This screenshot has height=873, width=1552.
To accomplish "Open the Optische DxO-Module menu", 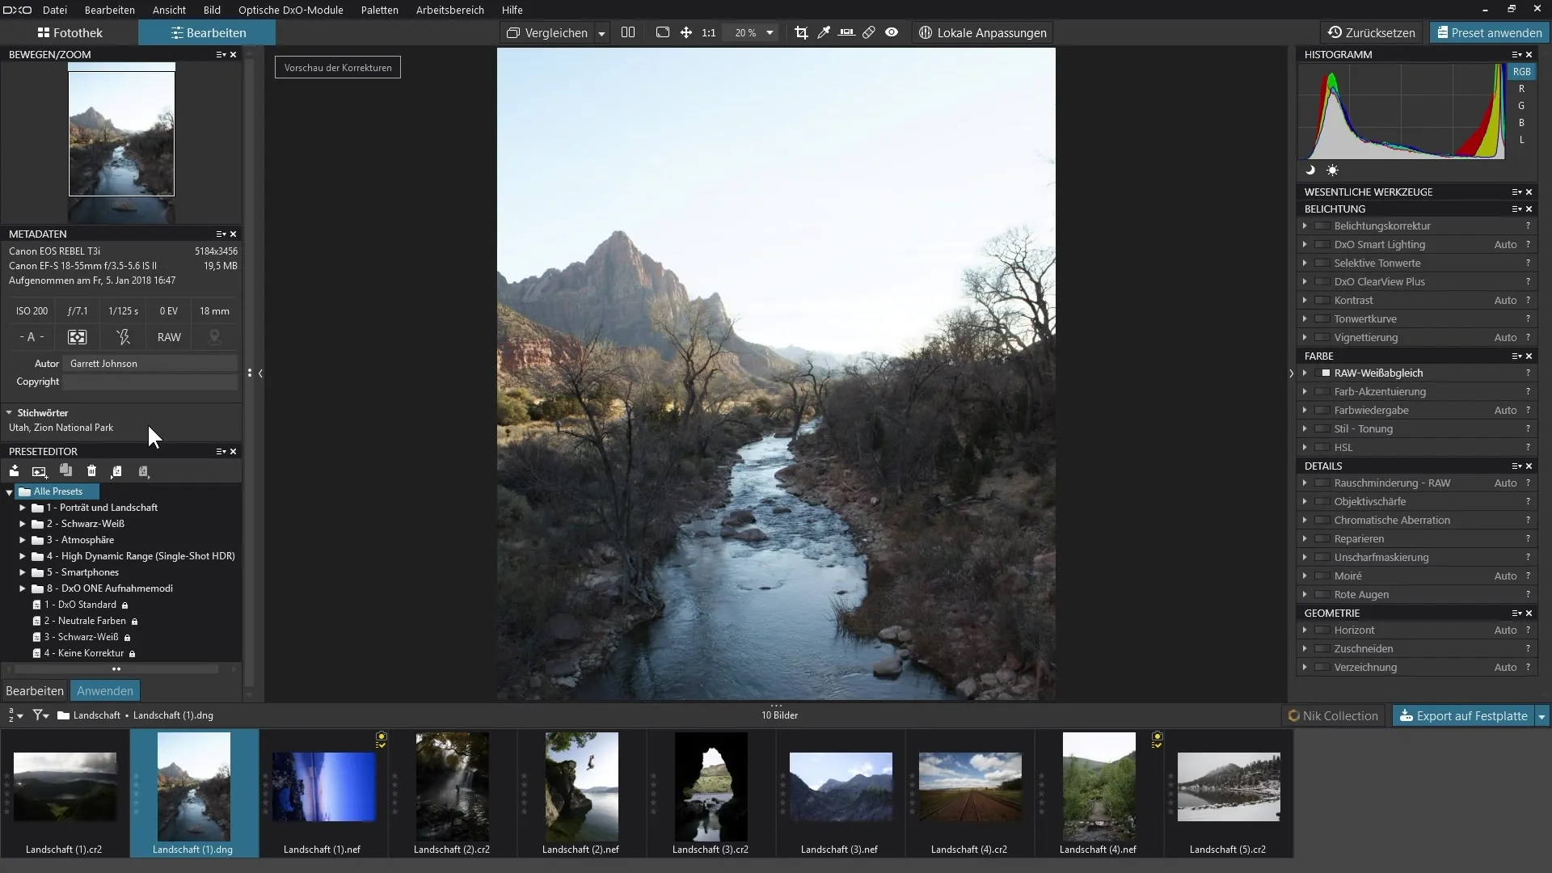I will [290, 10].
